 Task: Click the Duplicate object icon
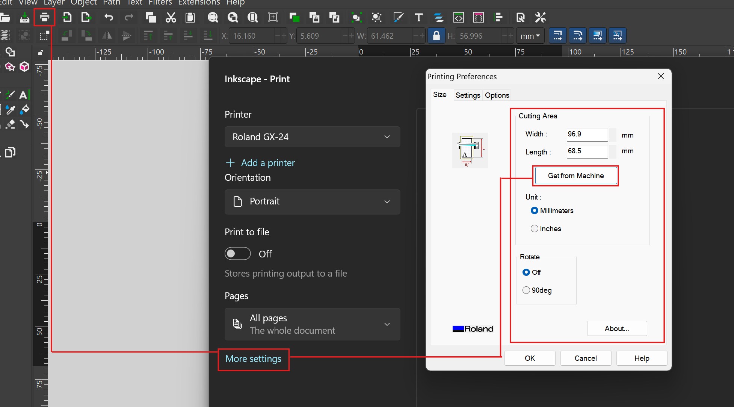pyautogui.click(x=294, y=17)
